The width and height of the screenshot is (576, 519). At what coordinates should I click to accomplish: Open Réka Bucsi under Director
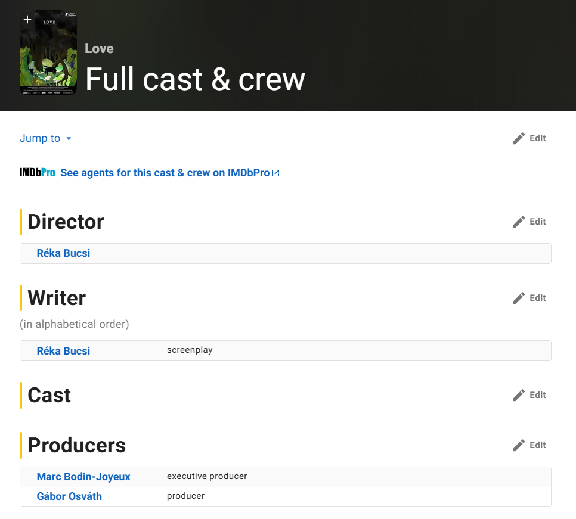point(63,253)
